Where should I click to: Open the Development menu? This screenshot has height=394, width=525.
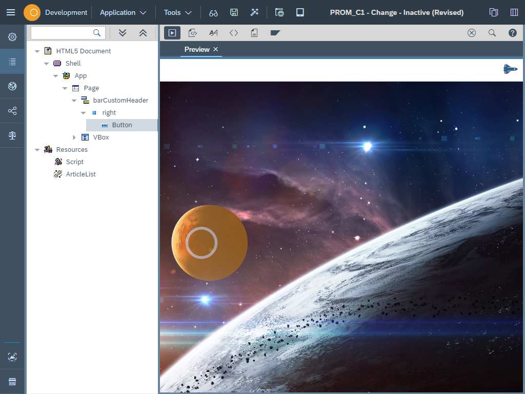point(66,12)
